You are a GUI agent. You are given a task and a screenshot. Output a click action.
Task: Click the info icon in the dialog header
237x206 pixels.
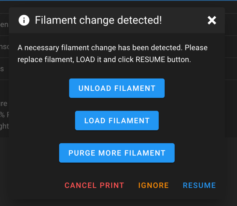(24, 20)
